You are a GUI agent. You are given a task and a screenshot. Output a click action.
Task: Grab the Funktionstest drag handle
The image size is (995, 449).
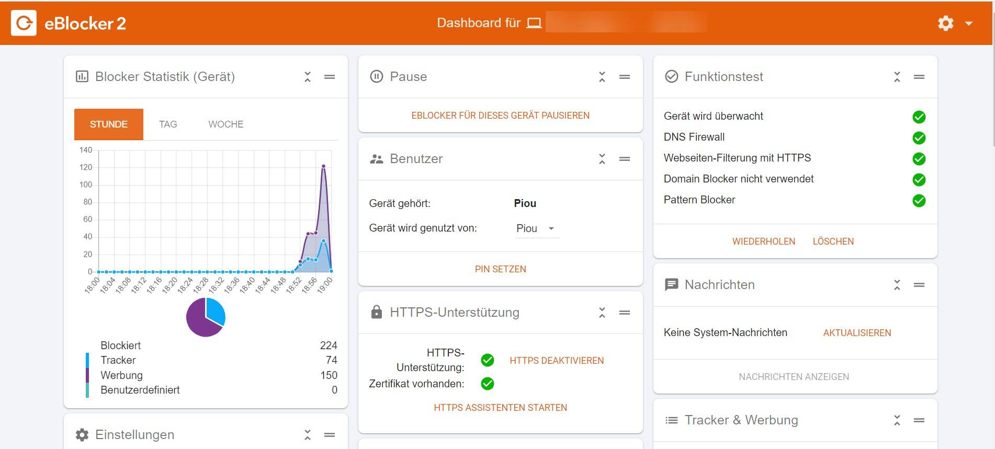(x=919, y=77)
